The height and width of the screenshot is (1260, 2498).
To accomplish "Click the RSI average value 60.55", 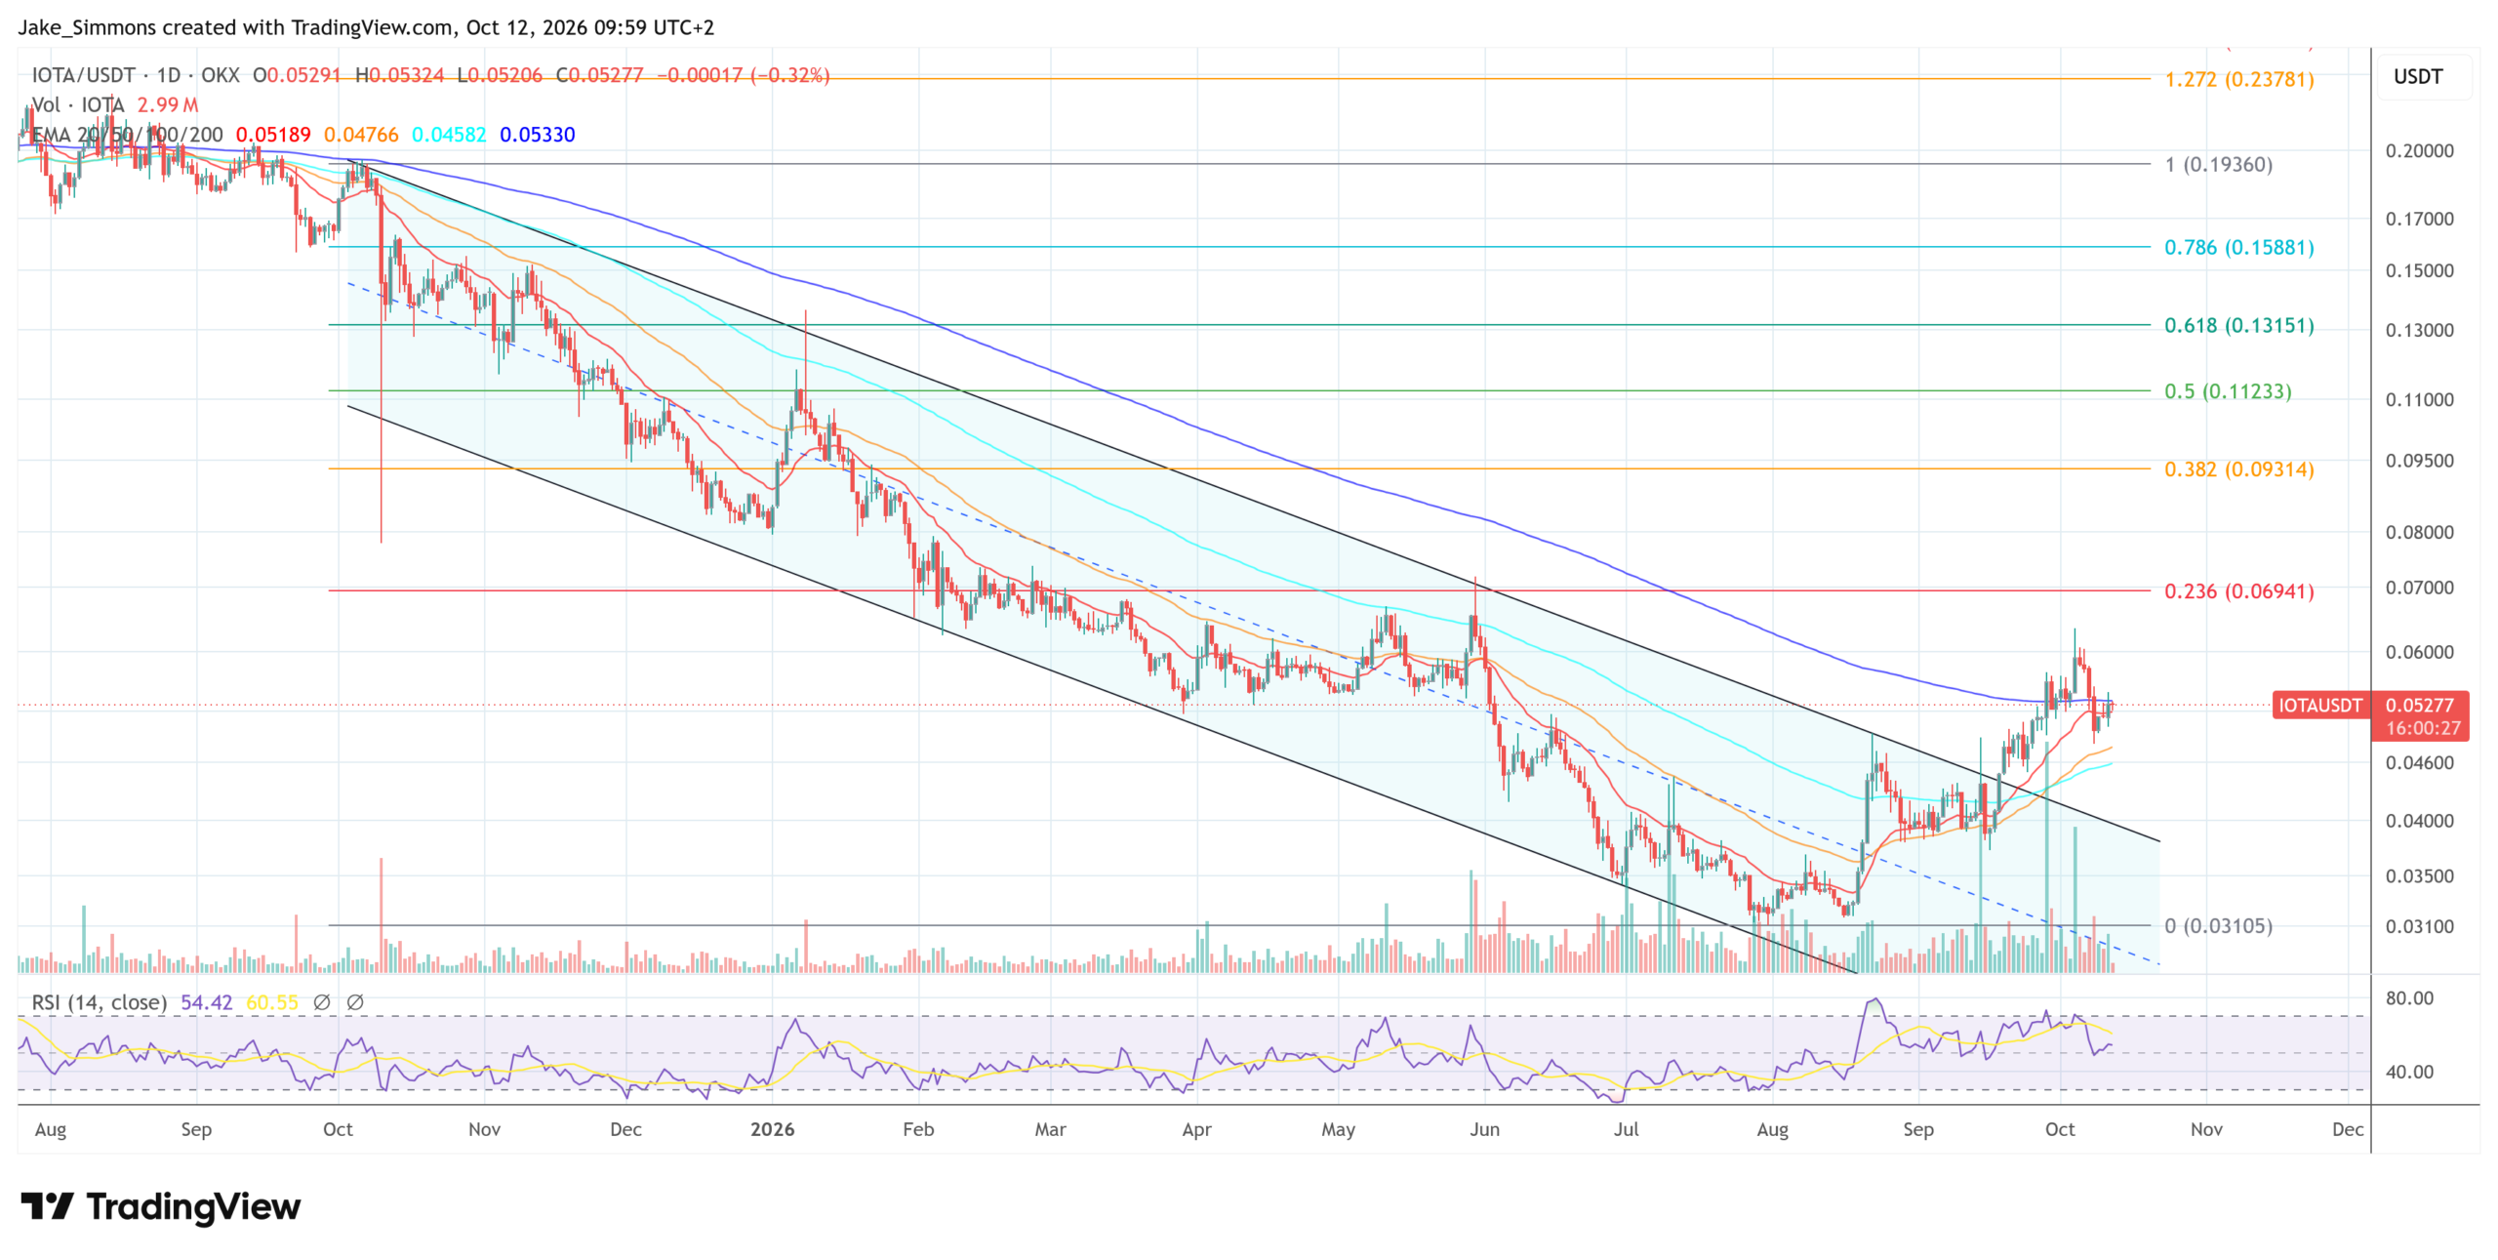I will pos(272,1002).
